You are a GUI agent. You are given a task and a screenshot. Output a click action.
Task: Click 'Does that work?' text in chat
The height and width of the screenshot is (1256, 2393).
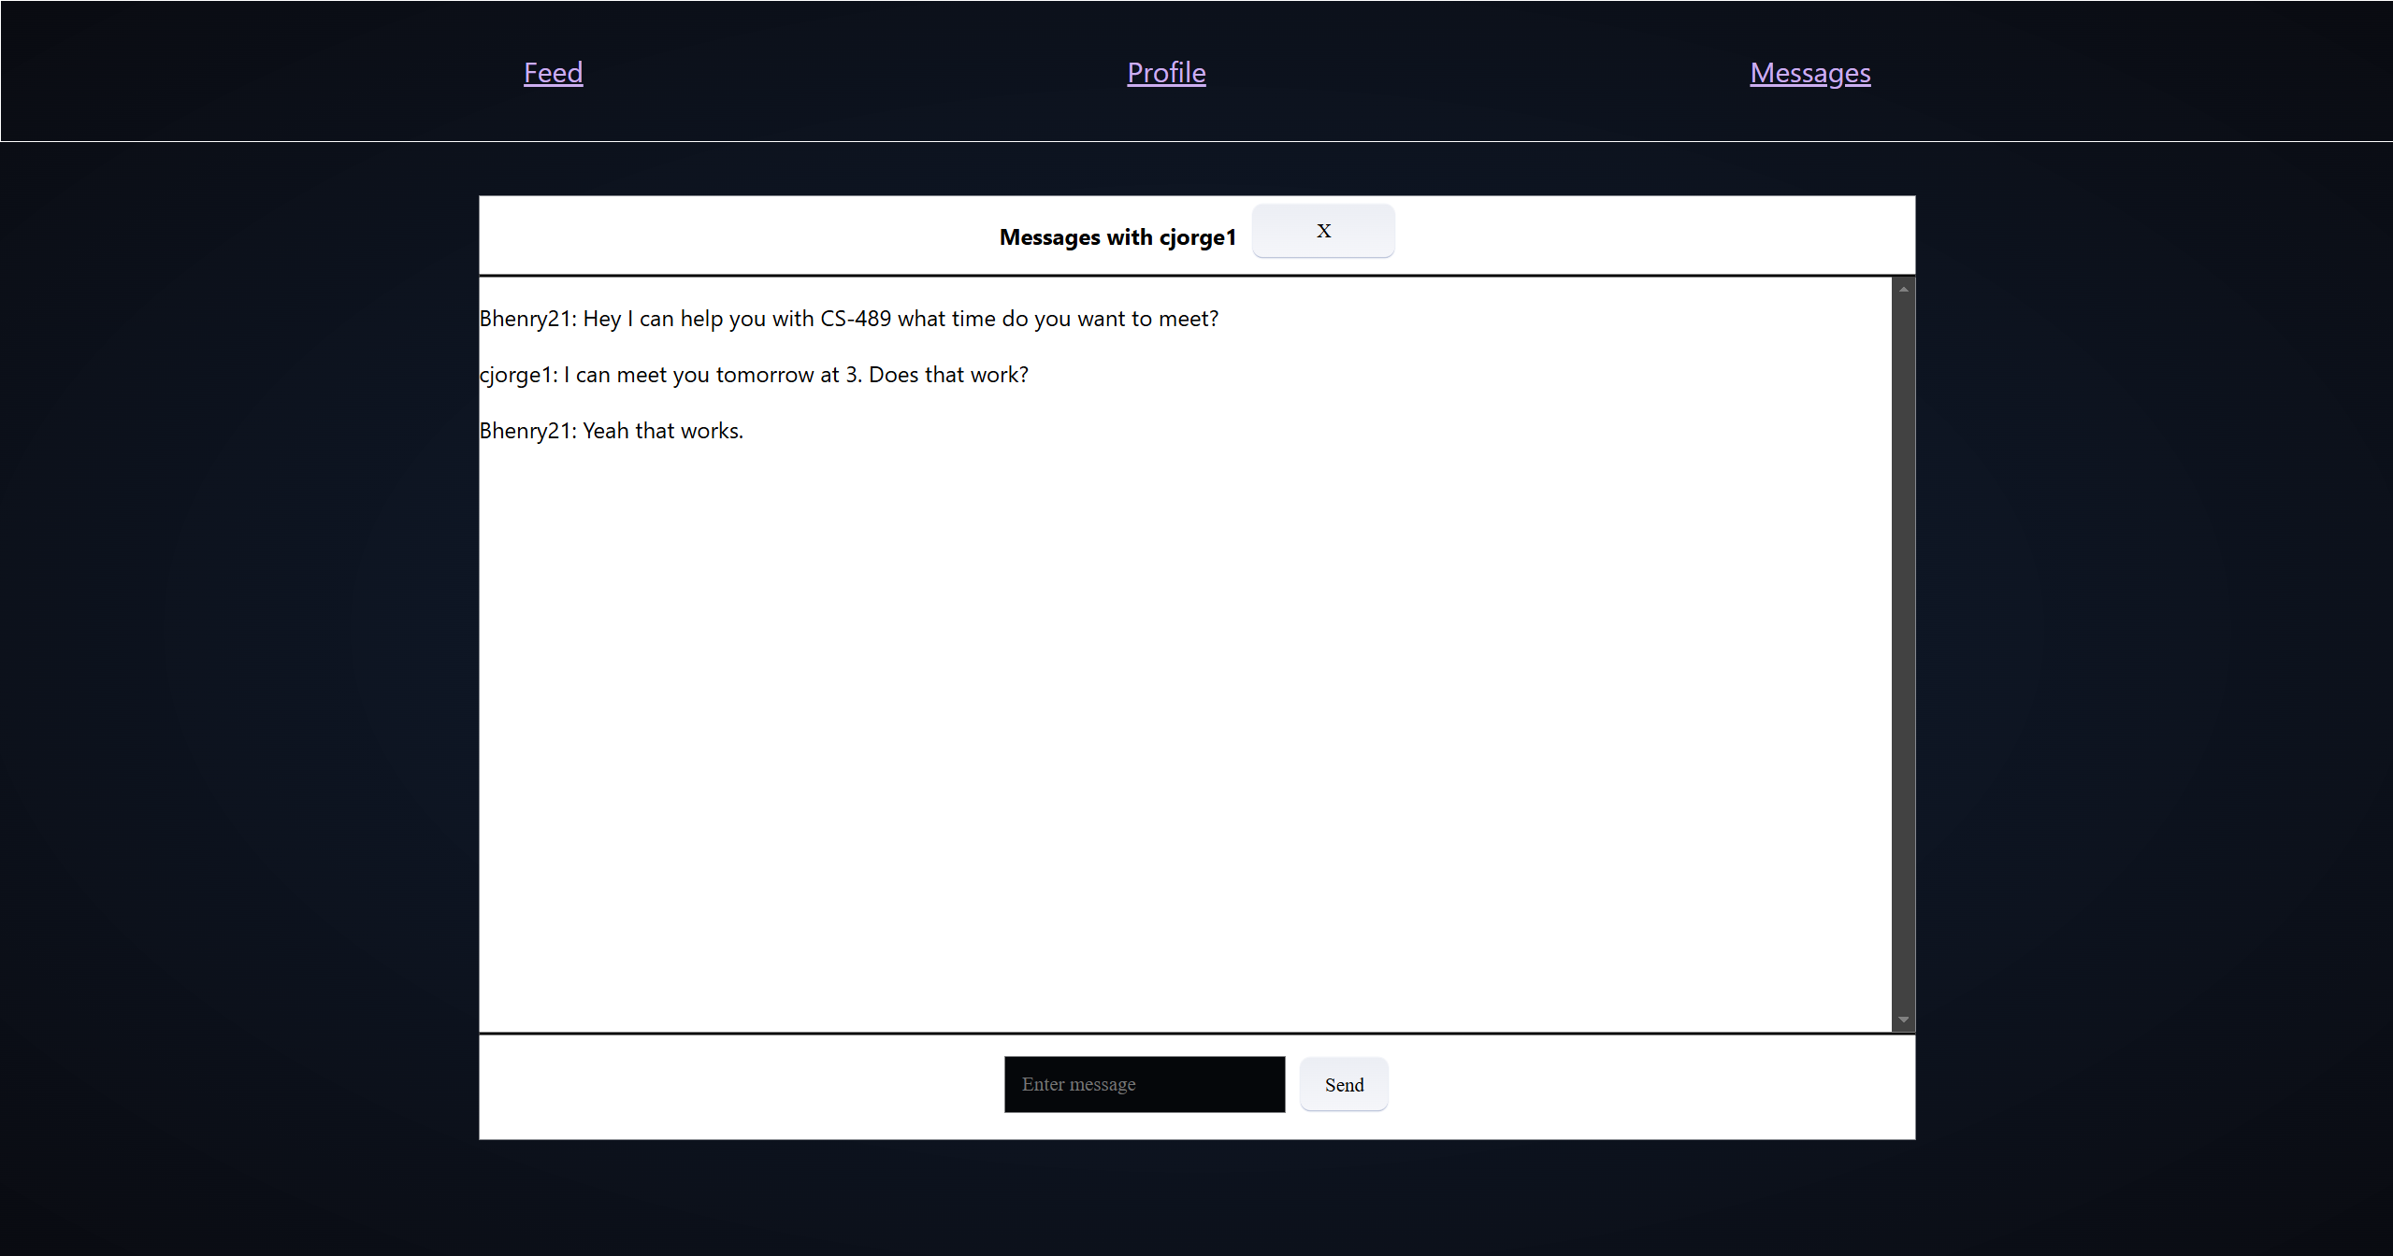pyautogui.click(x=948, y=375)
